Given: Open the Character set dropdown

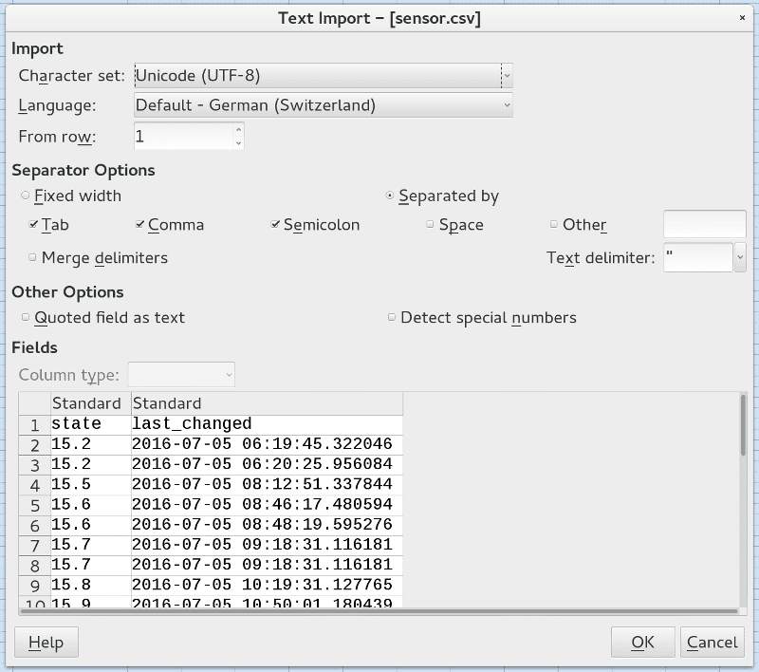Looking at the screenshot, I should 507,75.
